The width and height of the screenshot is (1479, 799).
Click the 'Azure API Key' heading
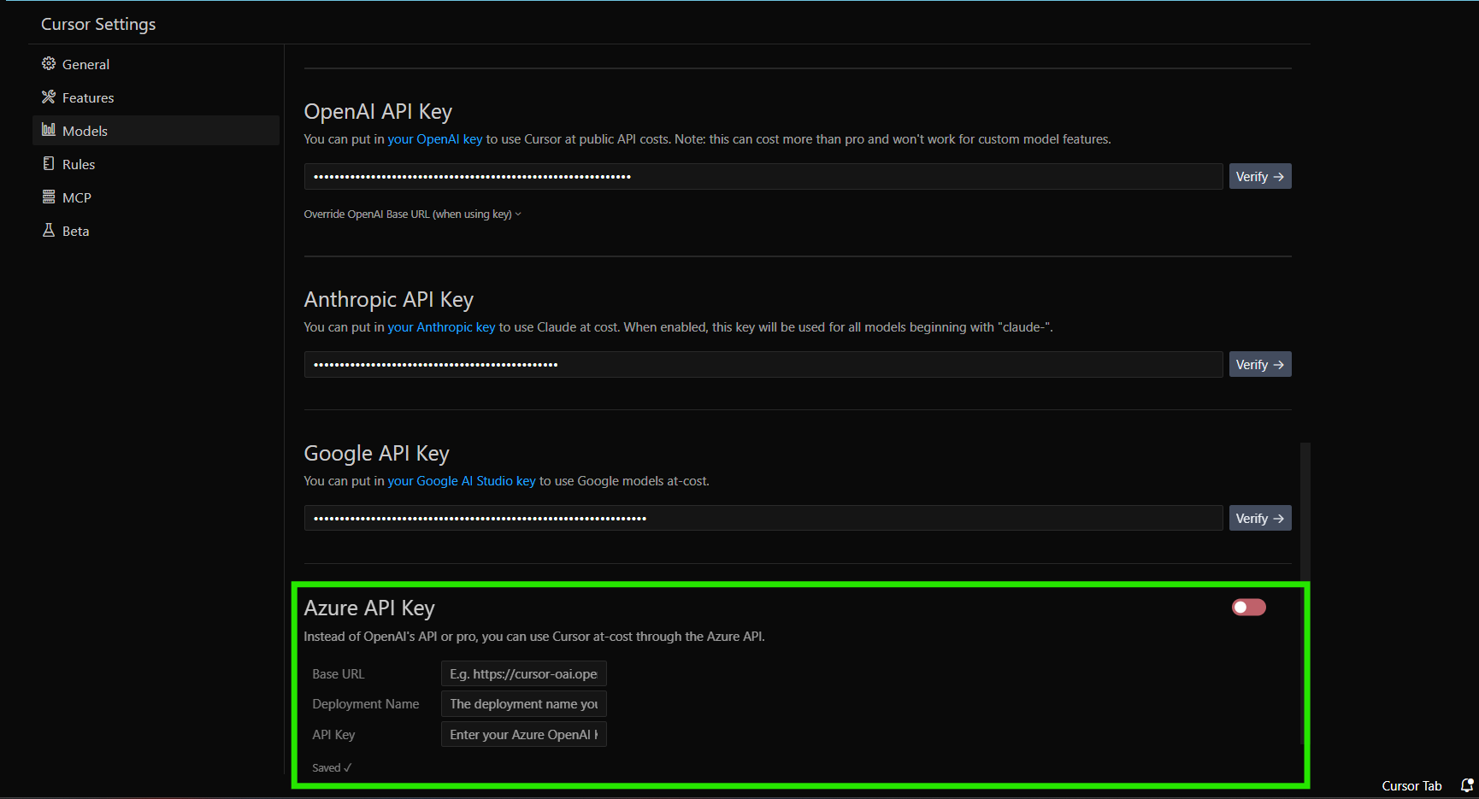click(369, 608)
